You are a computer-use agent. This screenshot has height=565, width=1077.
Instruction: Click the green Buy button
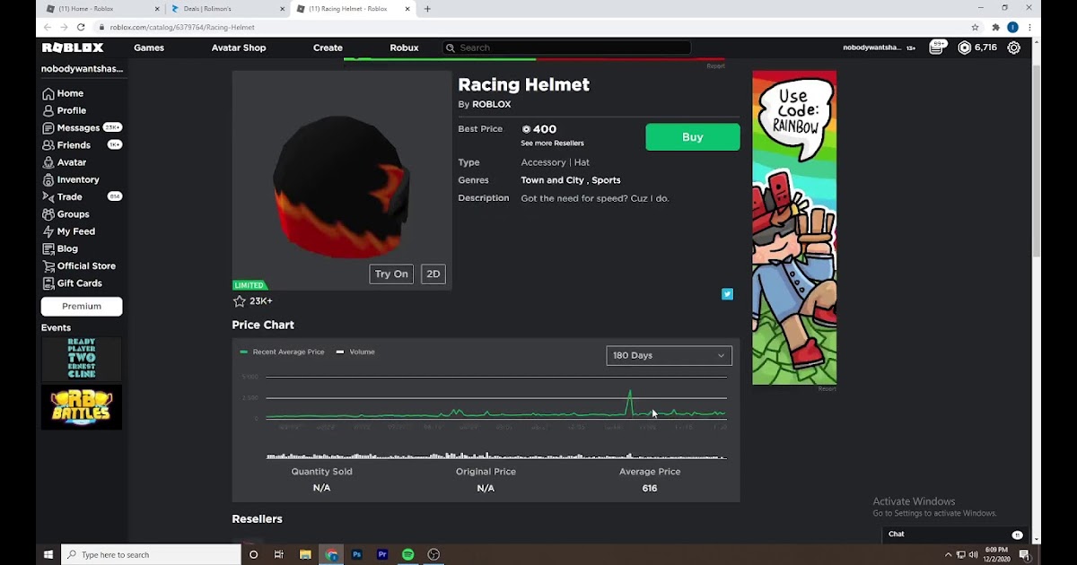(693, 137)
